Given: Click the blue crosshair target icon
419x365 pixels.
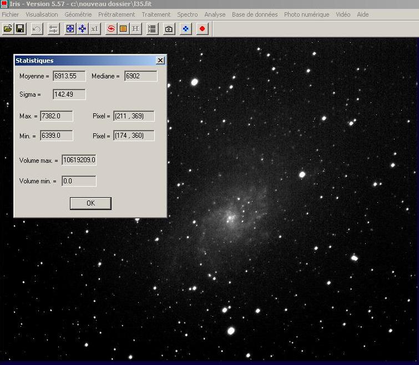Looking at the screenshot, I should [70, 28].
